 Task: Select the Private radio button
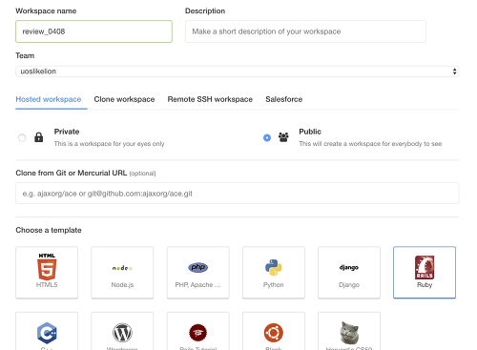coord(22,137)
